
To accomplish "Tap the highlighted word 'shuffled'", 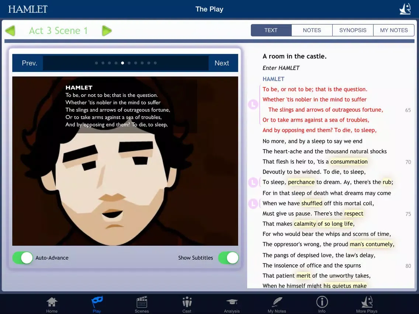I will pos(312,203).
